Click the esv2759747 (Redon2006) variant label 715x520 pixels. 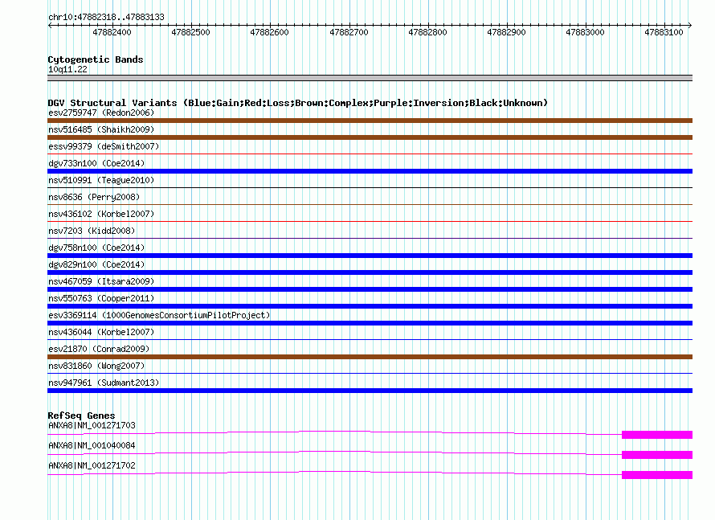101,113
